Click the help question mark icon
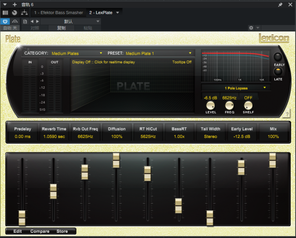The width and height of the screenshot is (296, 238). point(286,114)
